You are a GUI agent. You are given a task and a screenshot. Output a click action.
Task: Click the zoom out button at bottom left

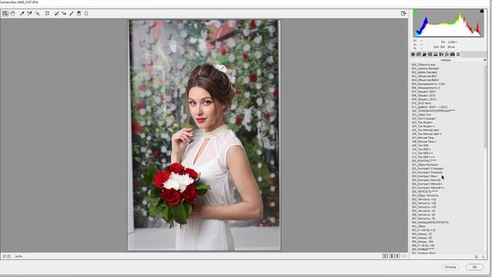pos(5,256)
